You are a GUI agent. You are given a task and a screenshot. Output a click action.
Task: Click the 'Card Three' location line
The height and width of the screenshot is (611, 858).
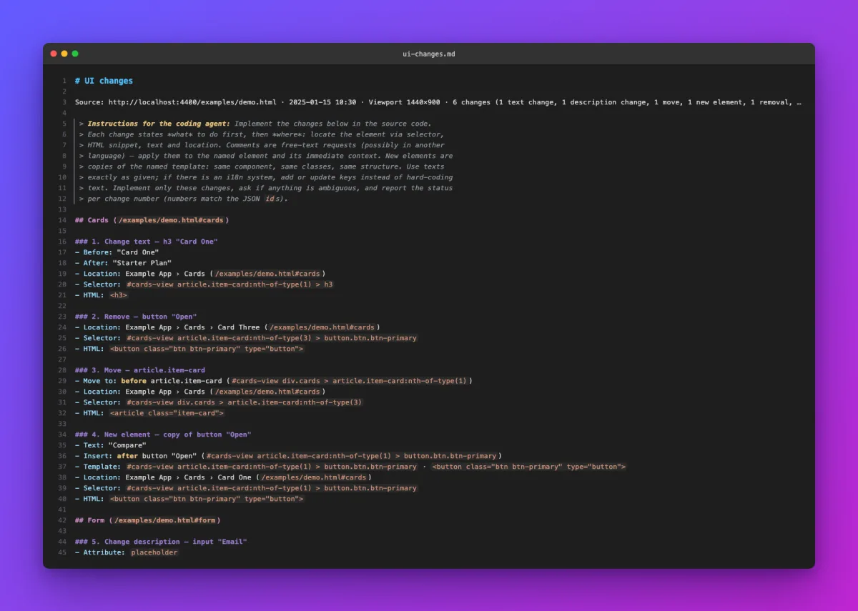pyautogui.click(x=227, y=327)
